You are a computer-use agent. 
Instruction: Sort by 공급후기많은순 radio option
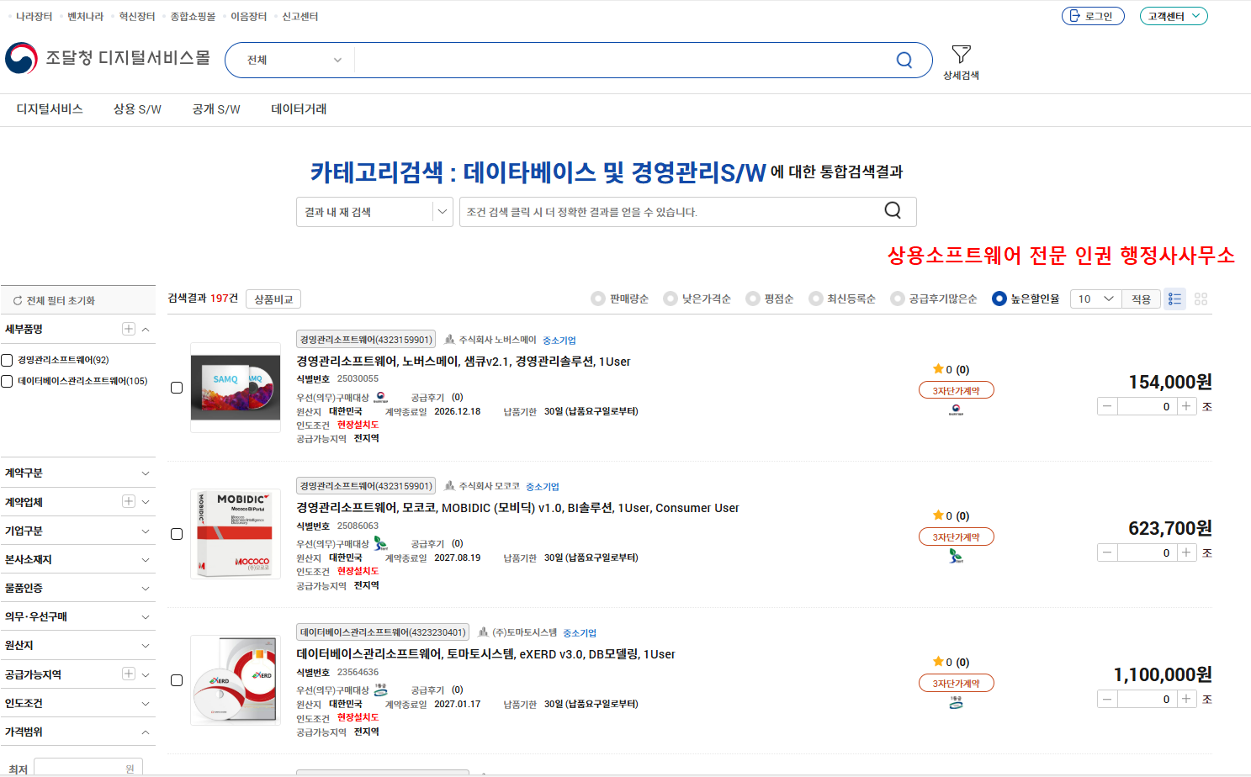(x=898, y=299)
